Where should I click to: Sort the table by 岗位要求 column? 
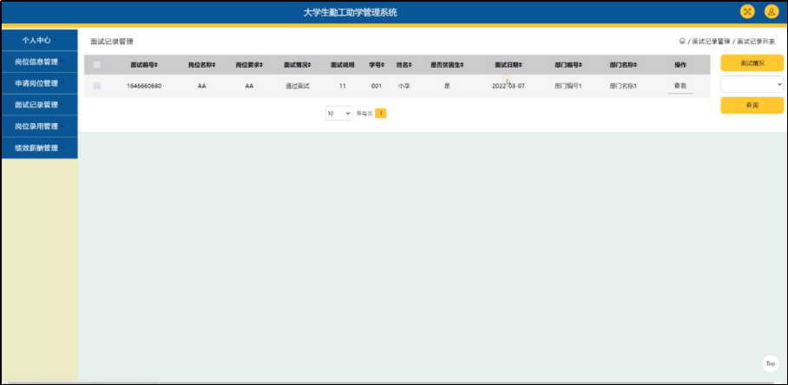249,65
